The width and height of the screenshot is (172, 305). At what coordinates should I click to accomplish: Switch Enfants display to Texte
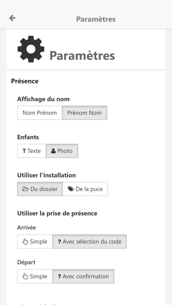point(32,151)
